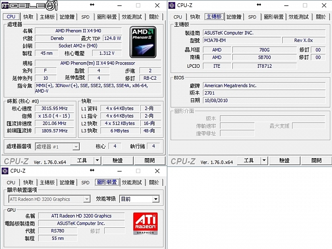Click the SB700 southbridge value
Screen dimensions: 332x249
point(265,57)
